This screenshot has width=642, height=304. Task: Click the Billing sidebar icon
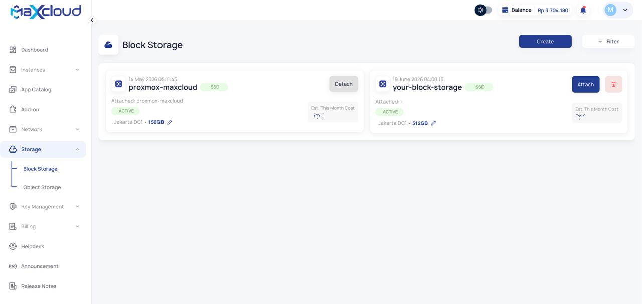pos(13,226)
